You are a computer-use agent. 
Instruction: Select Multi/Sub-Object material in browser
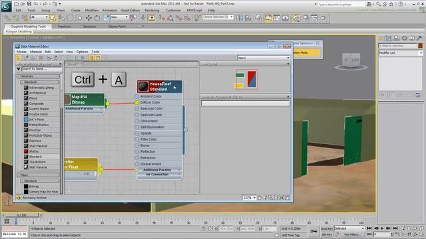41,135
